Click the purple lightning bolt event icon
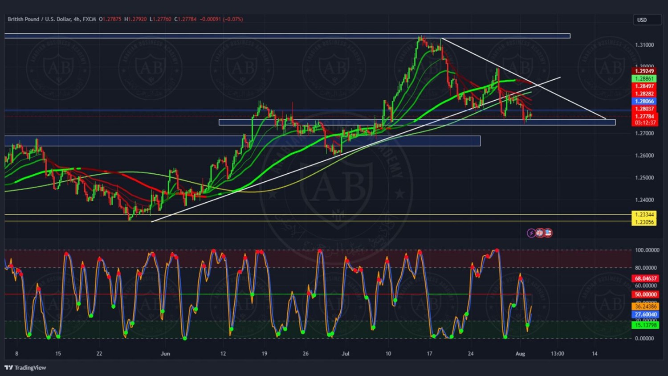The height and width of the screenshot is (376, 668). [531, 233]
